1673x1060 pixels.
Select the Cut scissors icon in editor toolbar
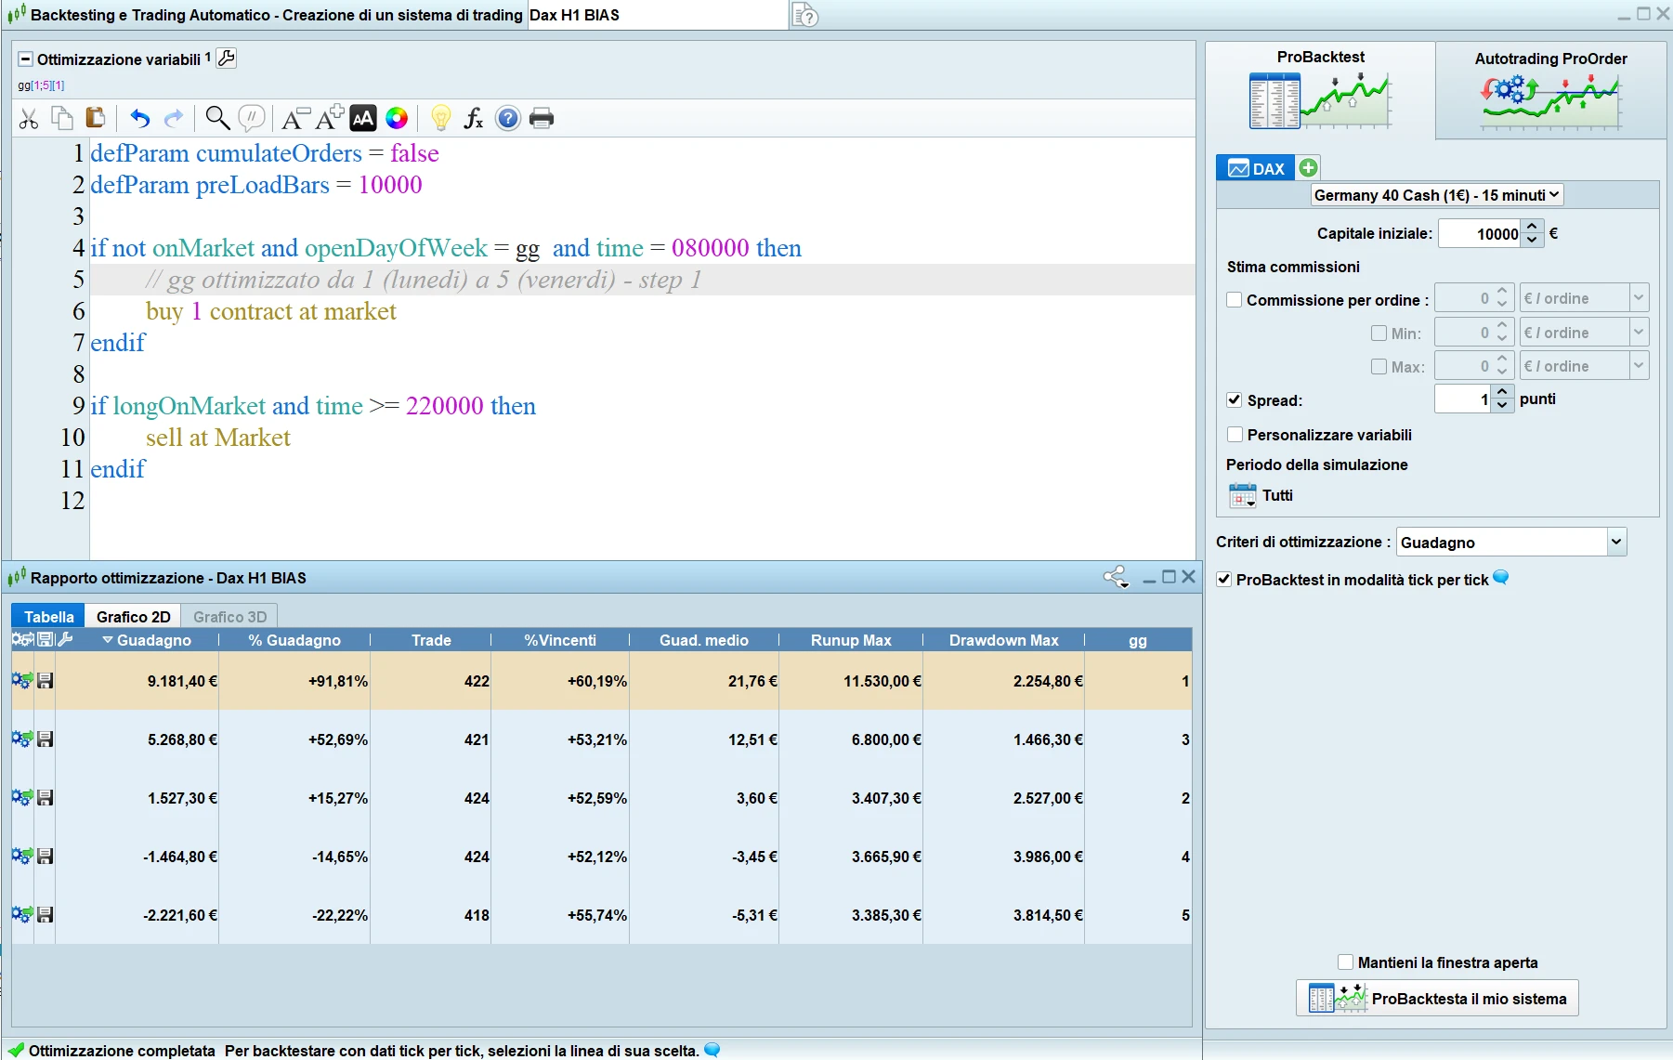pos(29,119)
